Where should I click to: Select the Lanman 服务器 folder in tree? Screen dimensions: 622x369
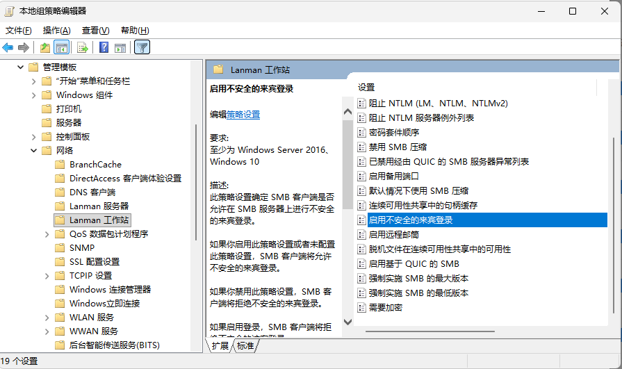coord(99,206)
